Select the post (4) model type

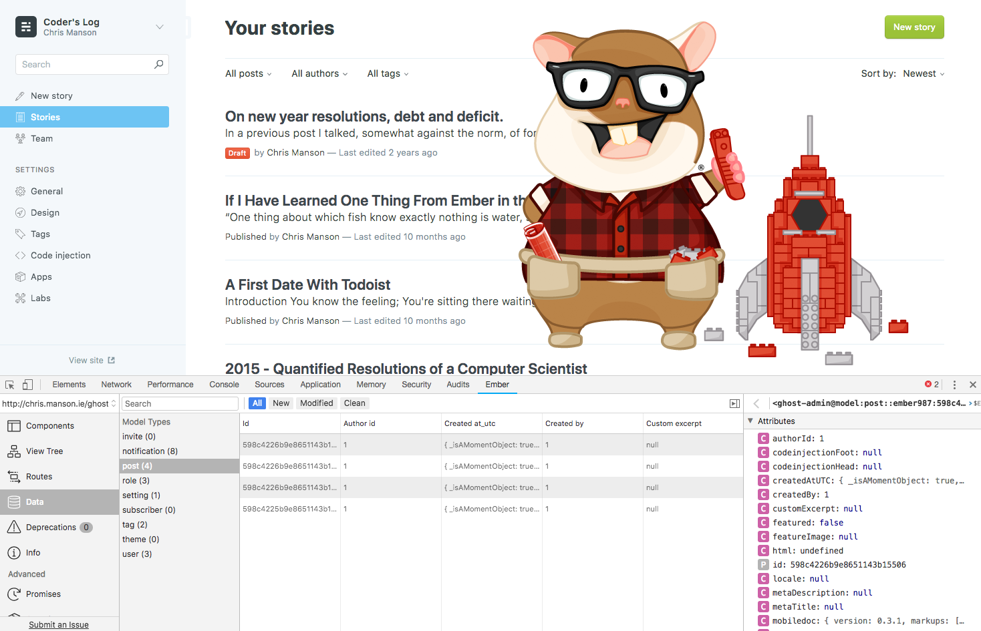point(179,466)
